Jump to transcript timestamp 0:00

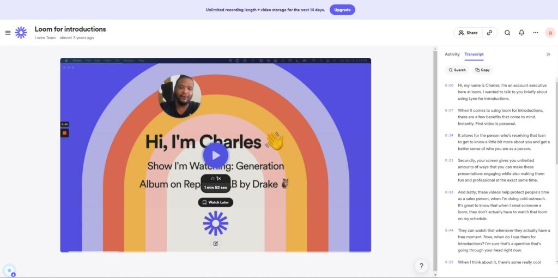click(449, 86)
